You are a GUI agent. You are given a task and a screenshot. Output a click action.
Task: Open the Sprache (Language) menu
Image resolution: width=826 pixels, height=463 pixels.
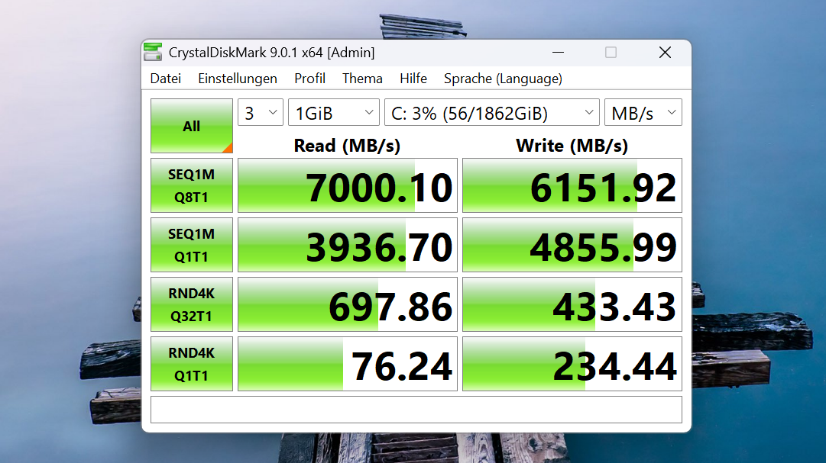[503, 78]
